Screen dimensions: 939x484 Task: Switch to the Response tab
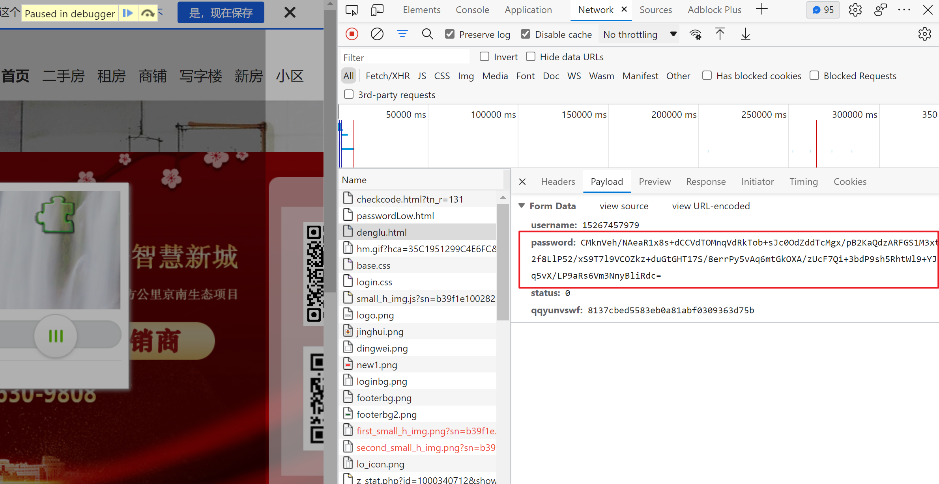(x=706, y=181)
